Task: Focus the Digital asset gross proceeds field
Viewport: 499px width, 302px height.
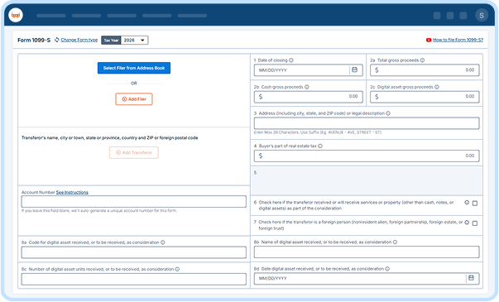Action: pos(425,97)
